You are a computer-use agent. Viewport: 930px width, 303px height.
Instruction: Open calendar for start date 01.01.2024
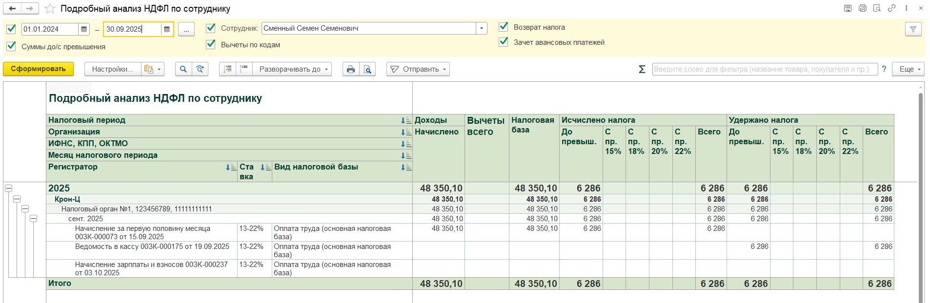pos(84,29)
